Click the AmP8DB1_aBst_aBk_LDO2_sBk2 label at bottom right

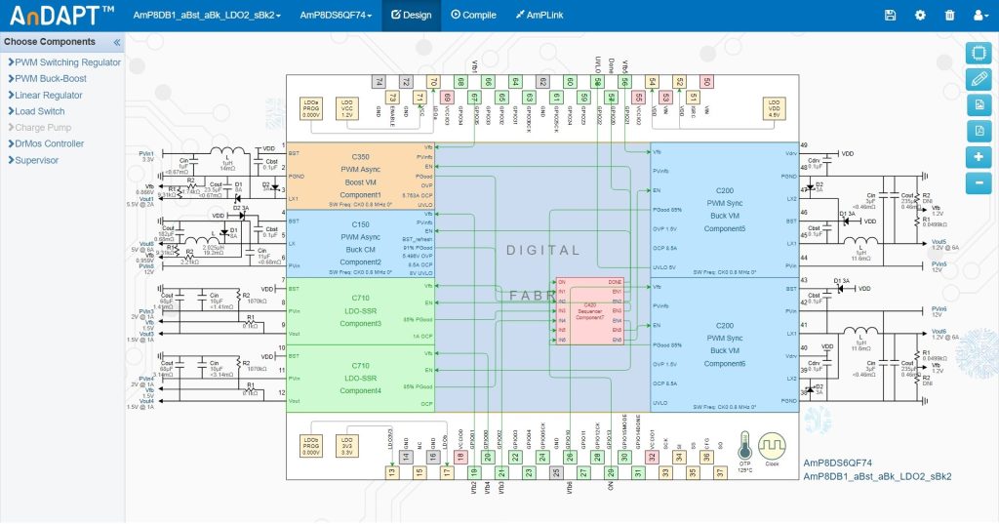pyautogui.click(x=877, y=477)
